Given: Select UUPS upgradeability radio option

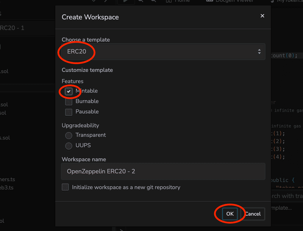Looking at the screenshot, I should [69, 146].
